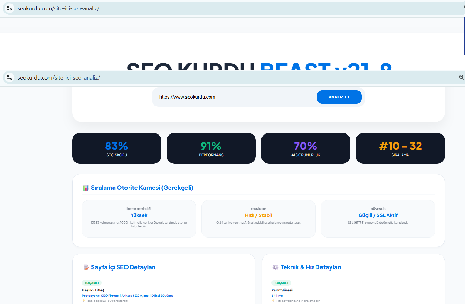The width and height of the screenshot is (465, 304).
Task: Click the Hızlı / Stabil value in Teknik Hız card
Action: 258,215
